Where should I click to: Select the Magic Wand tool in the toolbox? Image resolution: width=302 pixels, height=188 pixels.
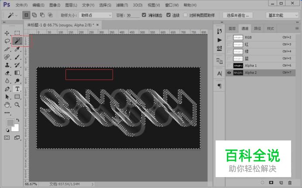click(17, 41)
